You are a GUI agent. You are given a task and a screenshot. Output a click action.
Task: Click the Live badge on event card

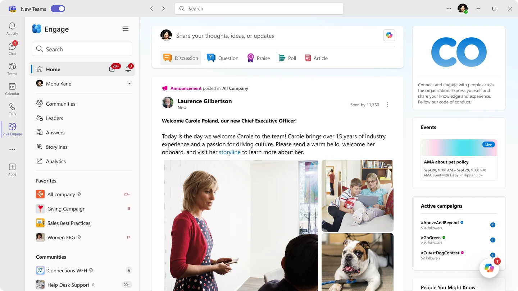point(489,144)
